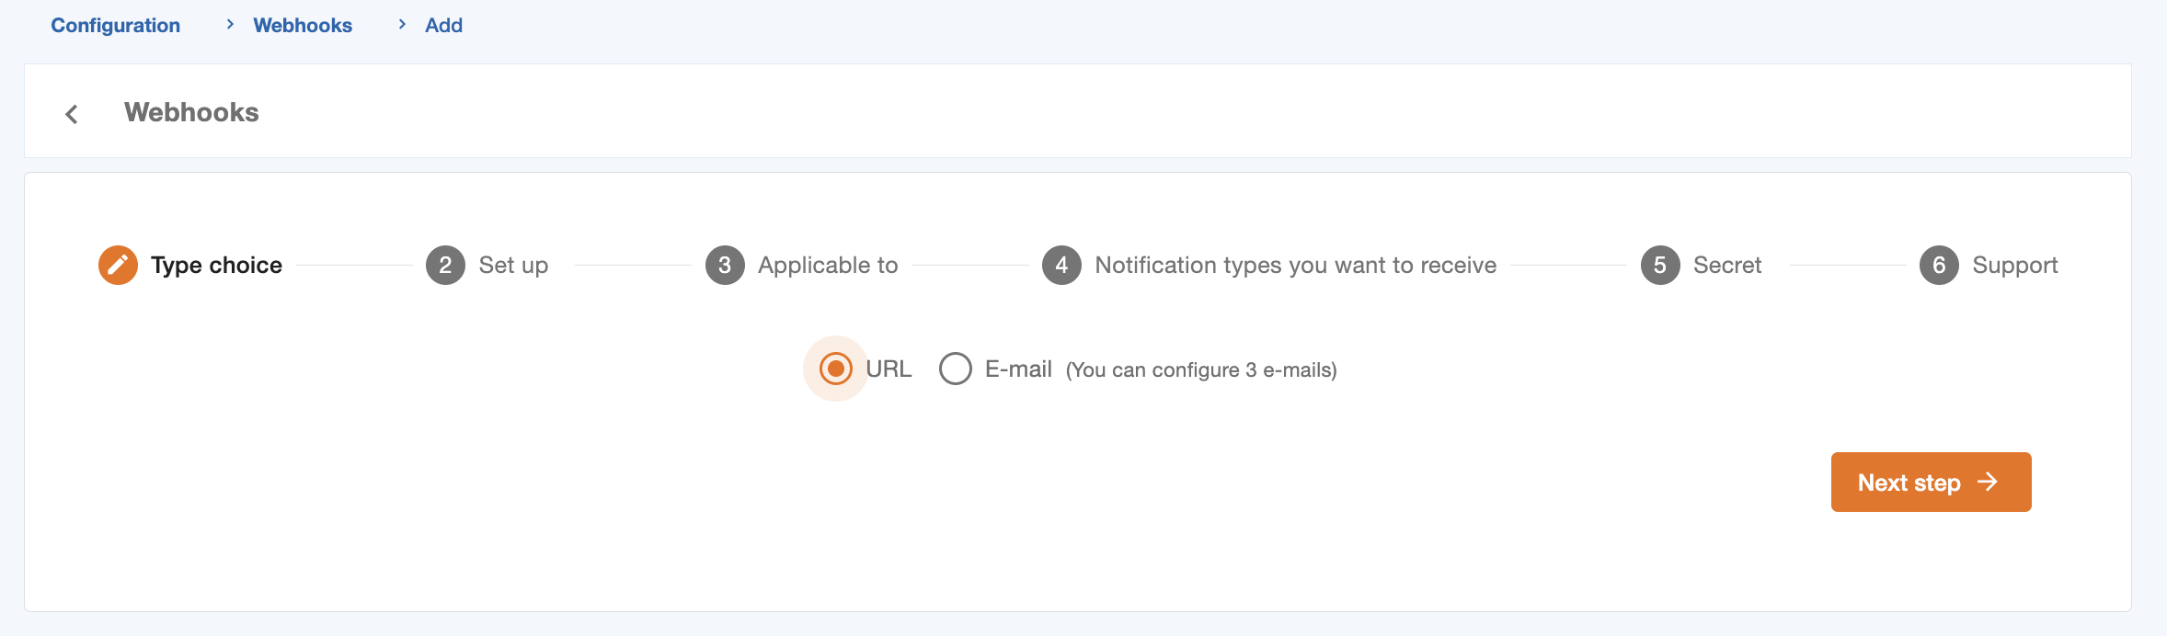The width and height of the screenshot is (2167, 636).
Task: Click the orange pencil Type choice icon
Action: click(x=118, y=266)
